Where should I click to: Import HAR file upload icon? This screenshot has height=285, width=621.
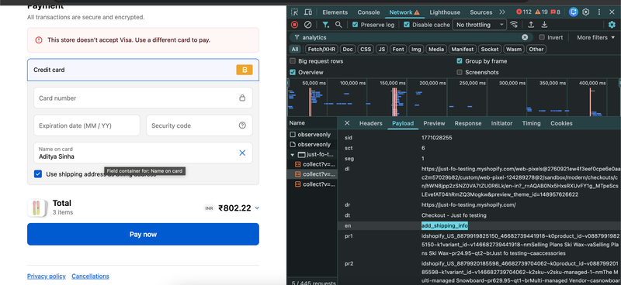pyautogui.click(x=531, y=25)
